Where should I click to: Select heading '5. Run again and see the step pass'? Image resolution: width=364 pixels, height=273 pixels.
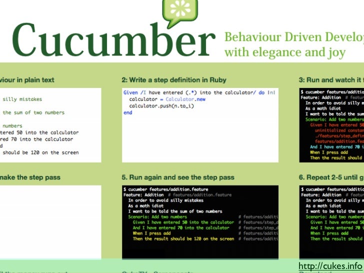[x=178, y=177]
